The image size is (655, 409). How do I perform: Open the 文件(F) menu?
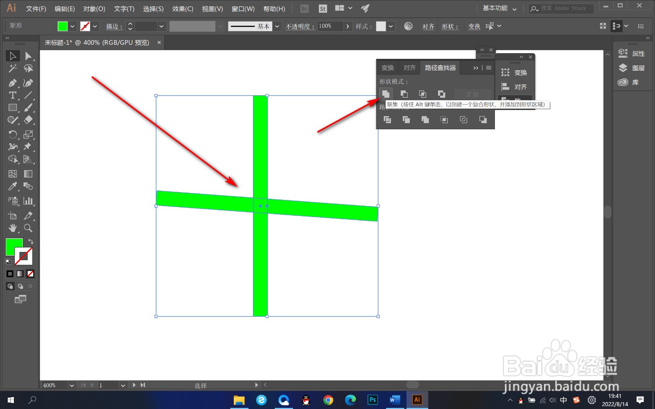[x=36, y=9]
